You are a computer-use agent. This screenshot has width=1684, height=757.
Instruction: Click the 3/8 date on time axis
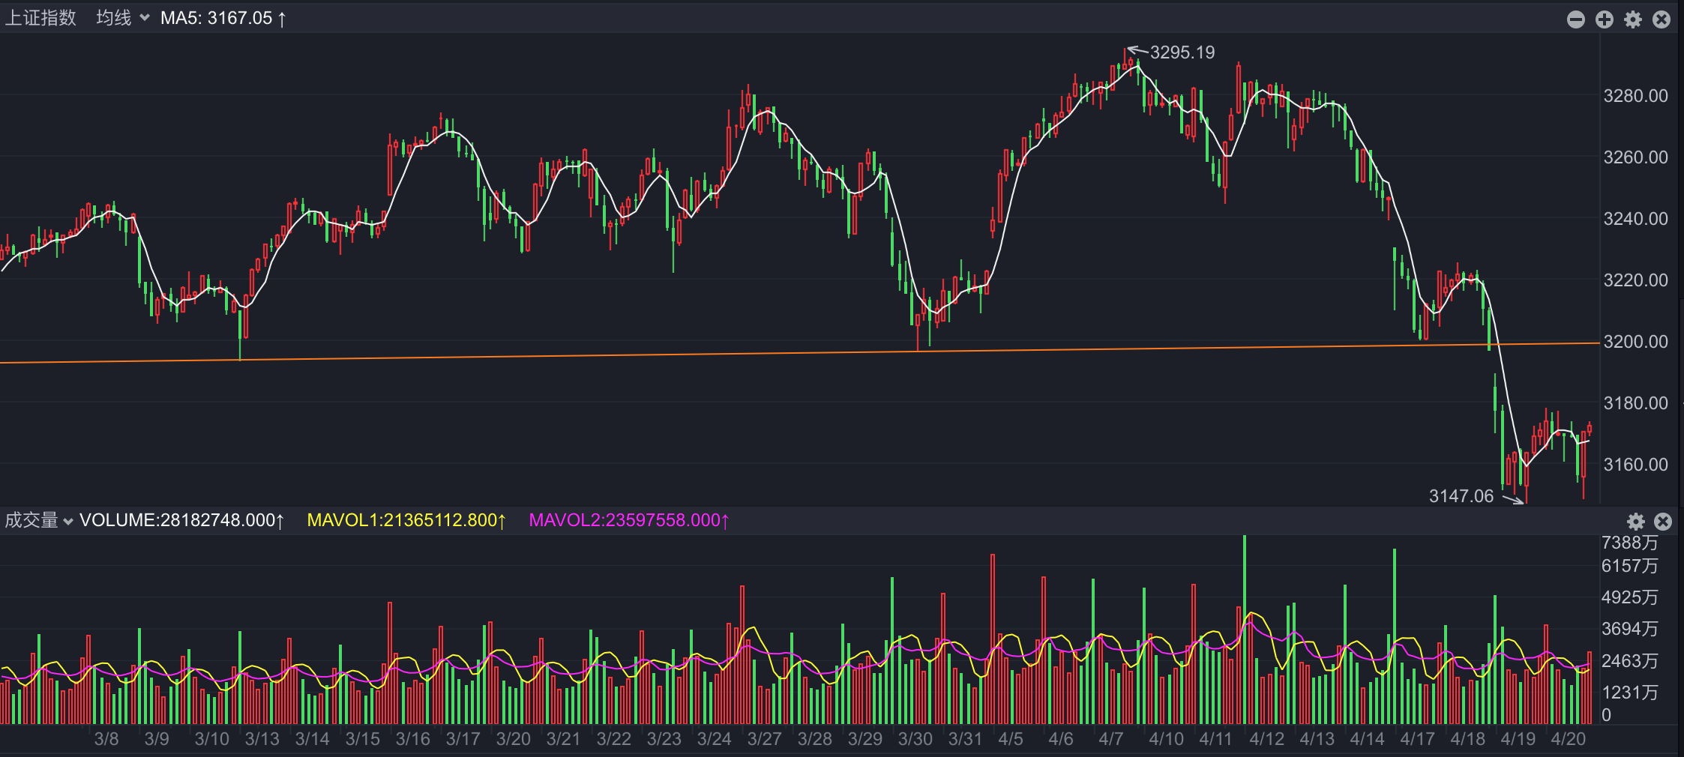click(106, 739)
